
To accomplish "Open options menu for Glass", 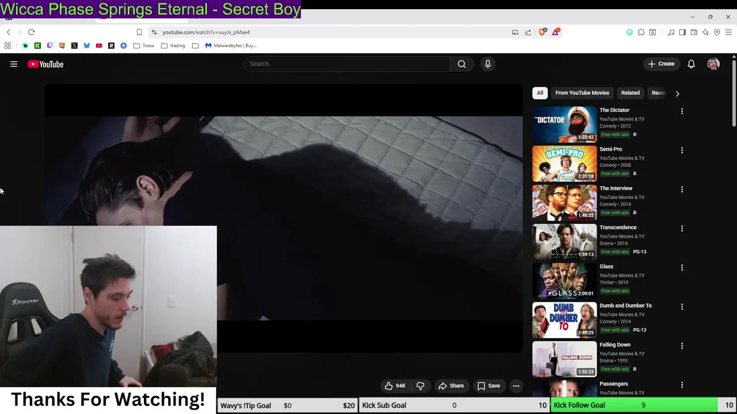I will 682,267.
